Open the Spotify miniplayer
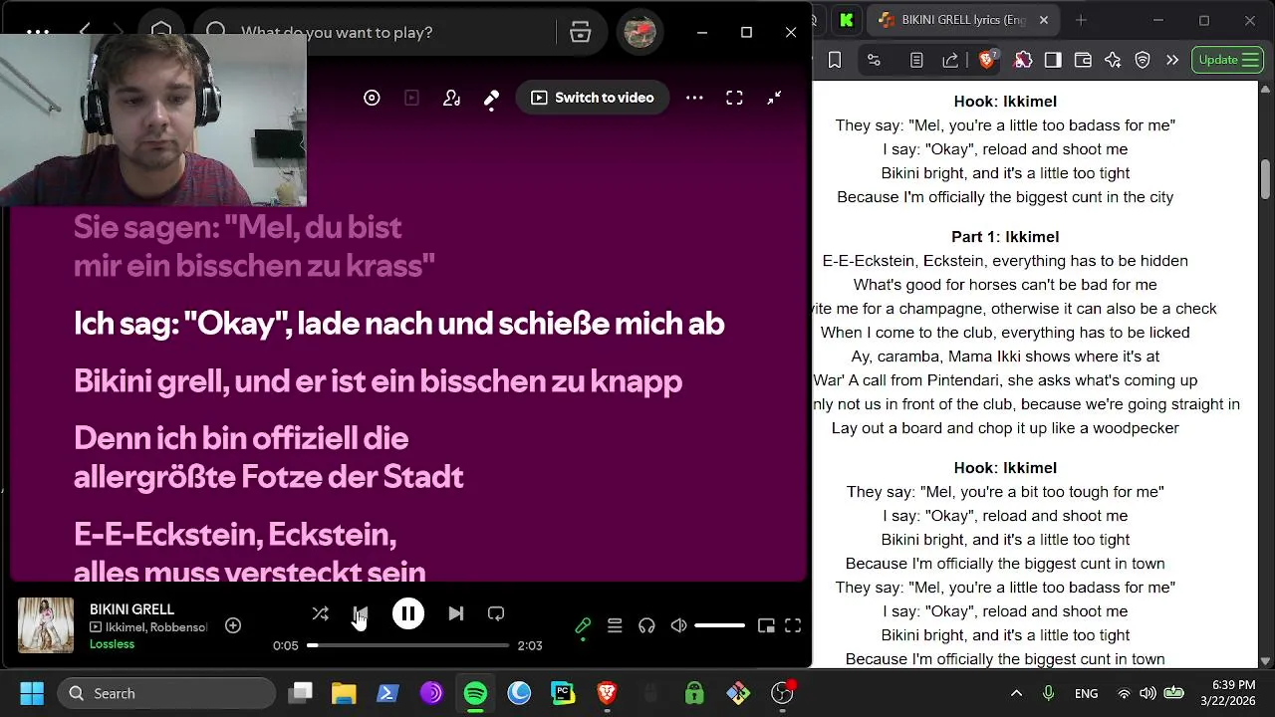Screen dimensions: 1275x717 click(766, 625)
